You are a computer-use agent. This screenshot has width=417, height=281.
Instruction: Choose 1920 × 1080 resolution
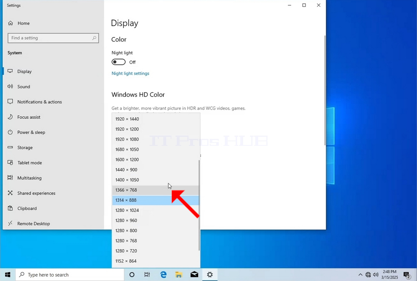point(156,139)
